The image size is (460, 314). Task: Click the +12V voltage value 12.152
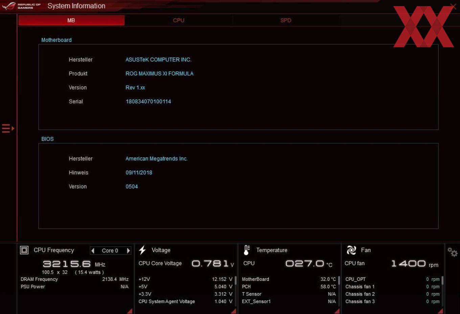(x=222, y=280)
